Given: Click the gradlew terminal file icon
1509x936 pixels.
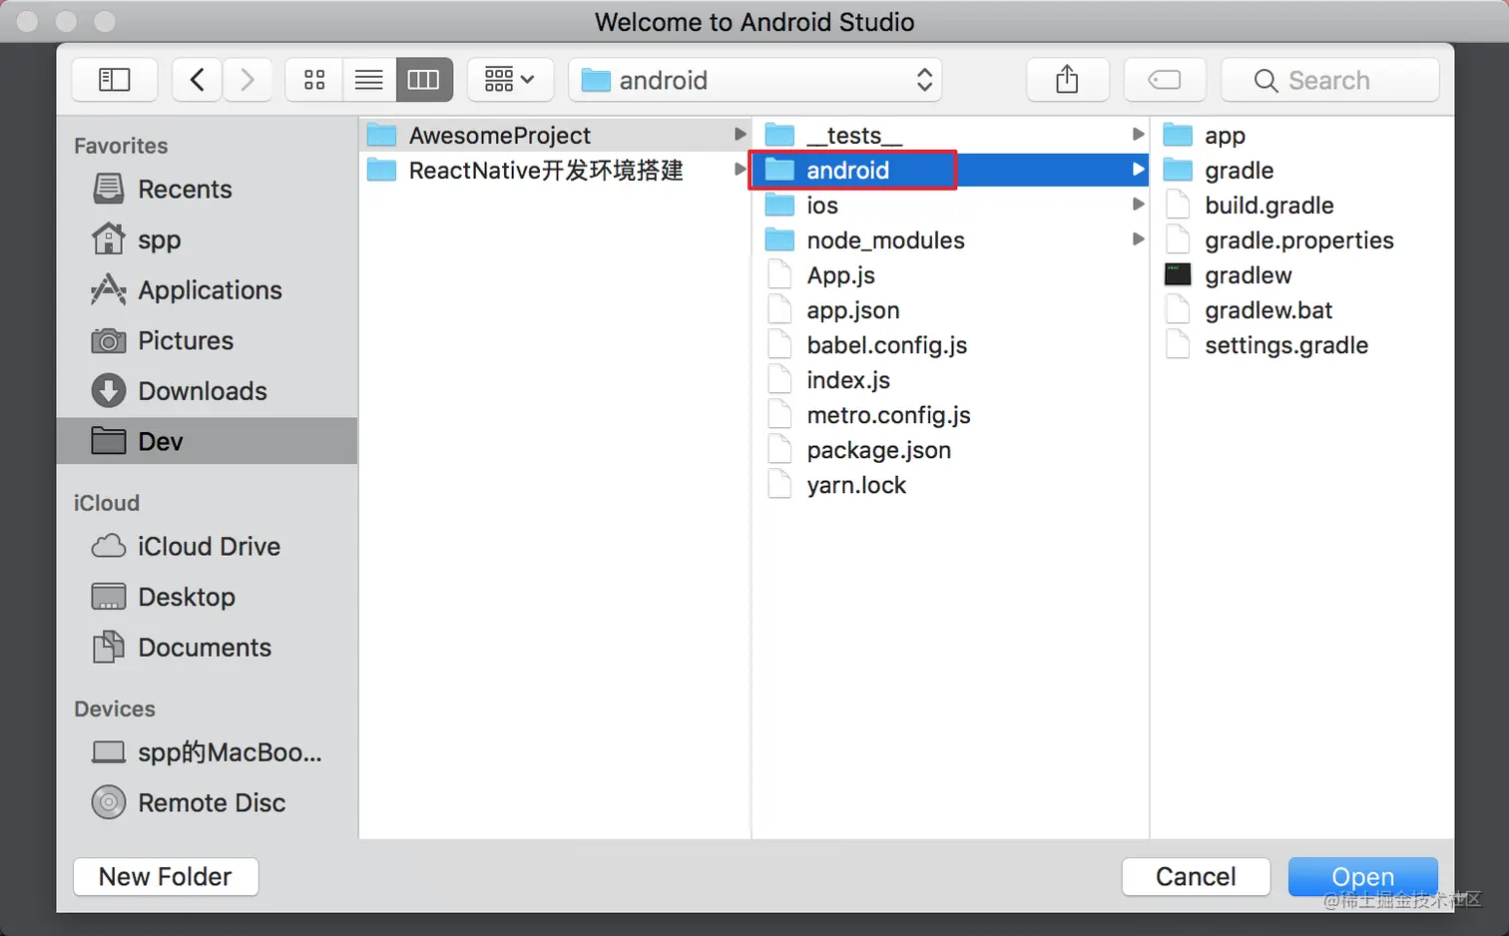Looking at the screenshot, I should pos(1178,274).
